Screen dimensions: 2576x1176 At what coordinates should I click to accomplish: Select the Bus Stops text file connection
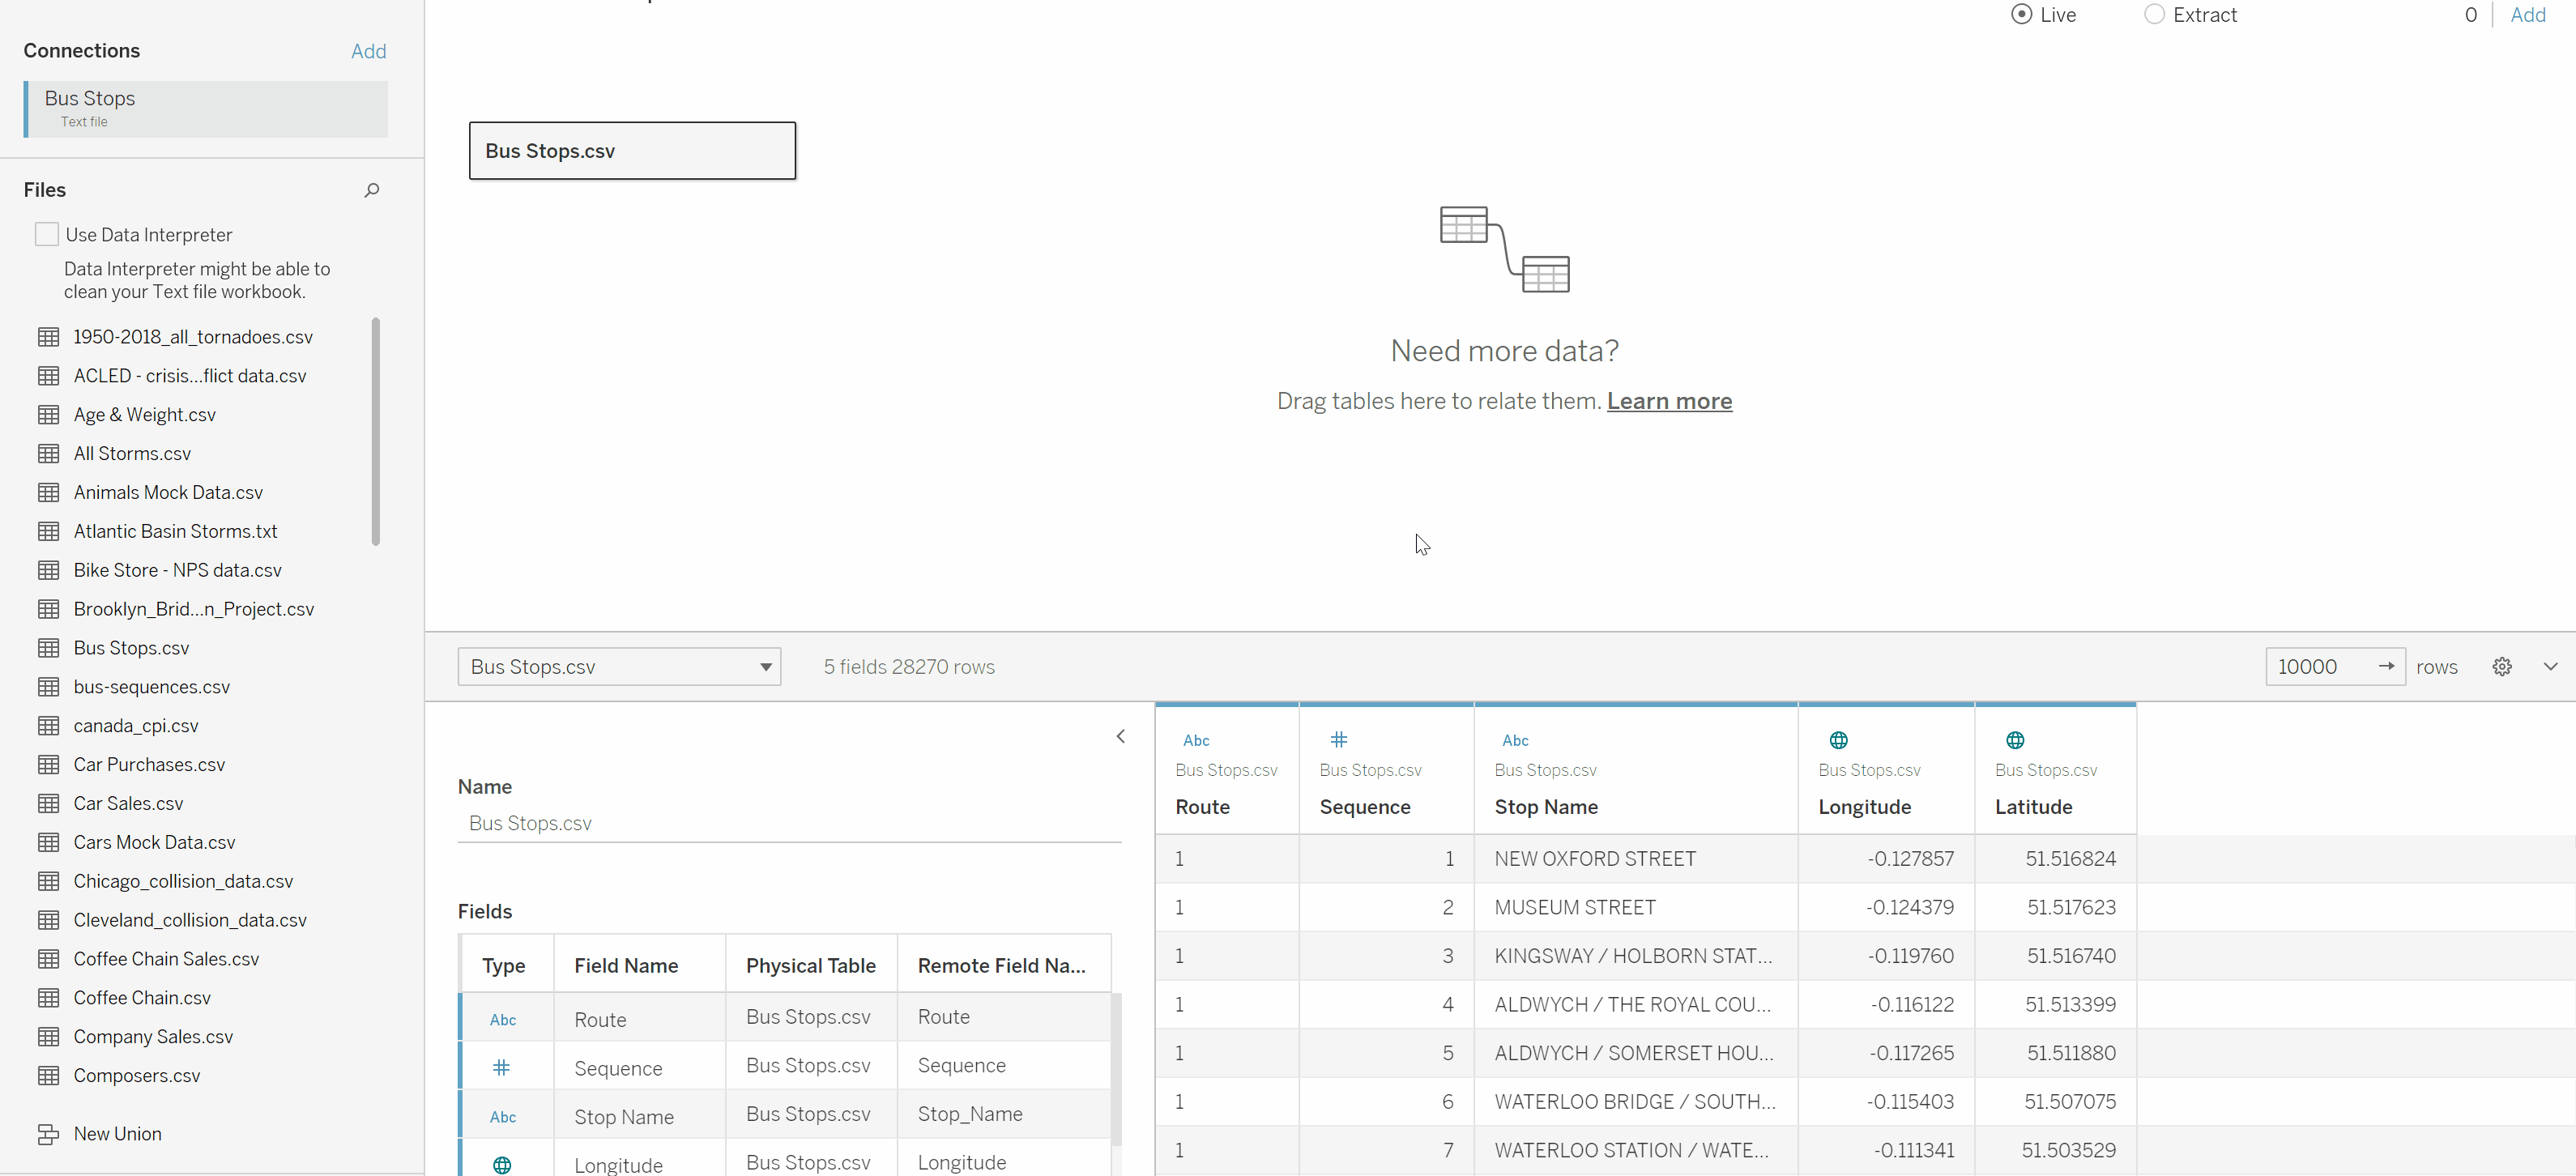click(206, 109)
